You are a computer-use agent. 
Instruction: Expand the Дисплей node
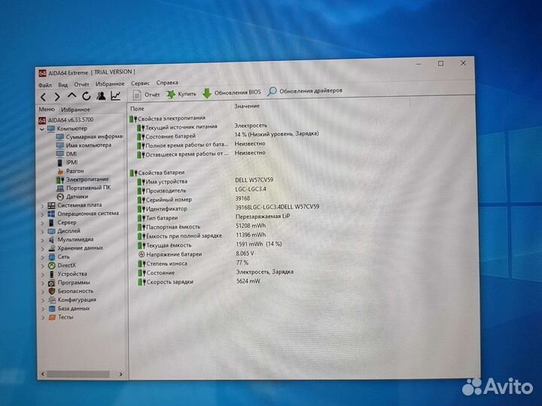42,232
